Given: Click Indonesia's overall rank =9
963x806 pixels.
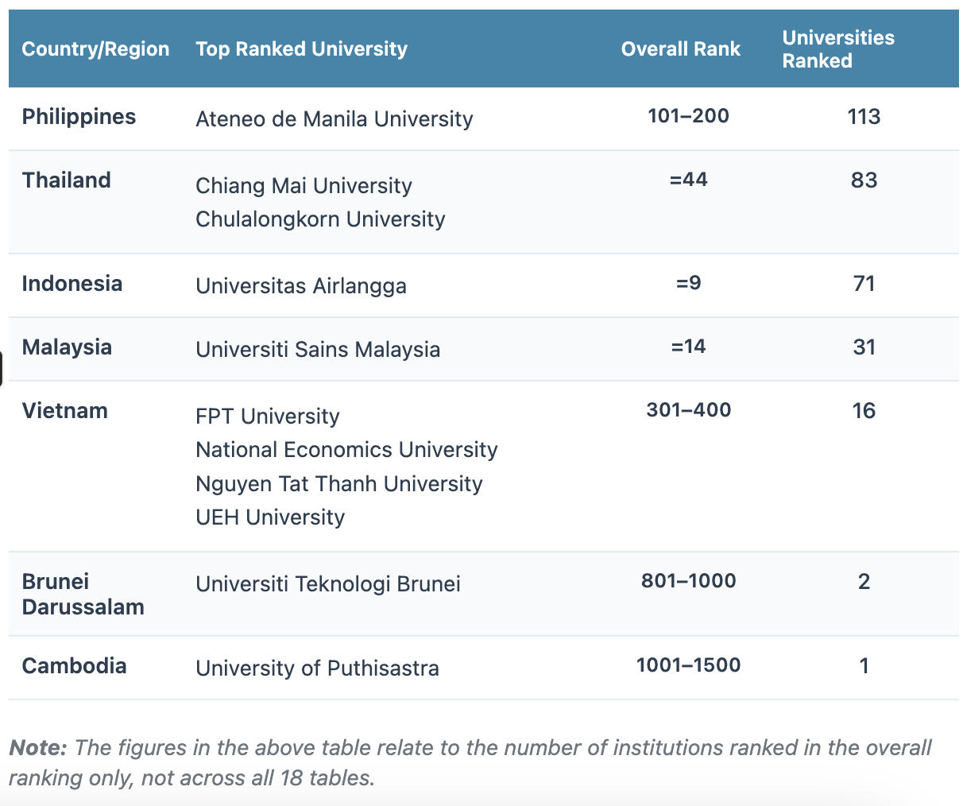Looking at the screenshot, I should (688, 283).
